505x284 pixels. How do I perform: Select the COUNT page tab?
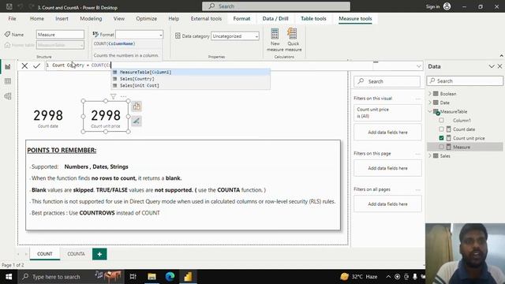(45, 254)
